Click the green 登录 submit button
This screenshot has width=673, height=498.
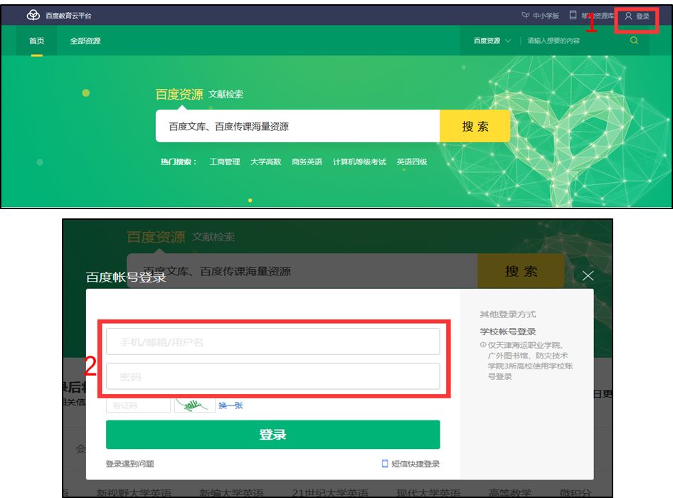pos(273,435)
